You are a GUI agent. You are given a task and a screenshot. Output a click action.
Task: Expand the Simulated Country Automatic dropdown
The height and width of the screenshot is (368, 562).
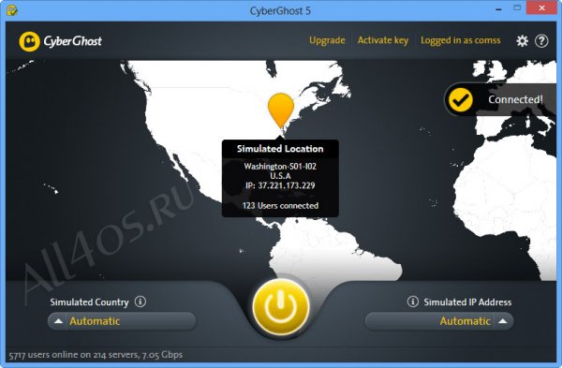122,321
